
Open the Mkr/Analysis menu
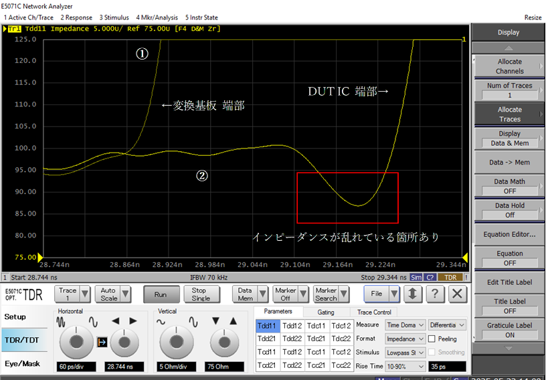point(157,17)
